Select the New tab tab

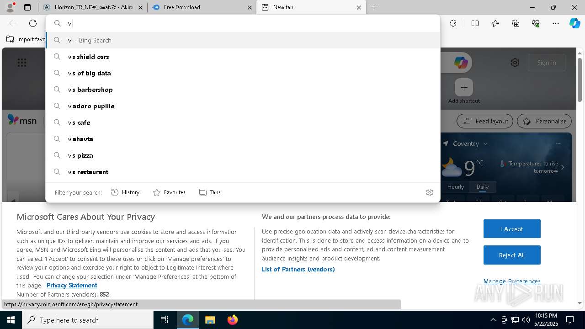311,7
